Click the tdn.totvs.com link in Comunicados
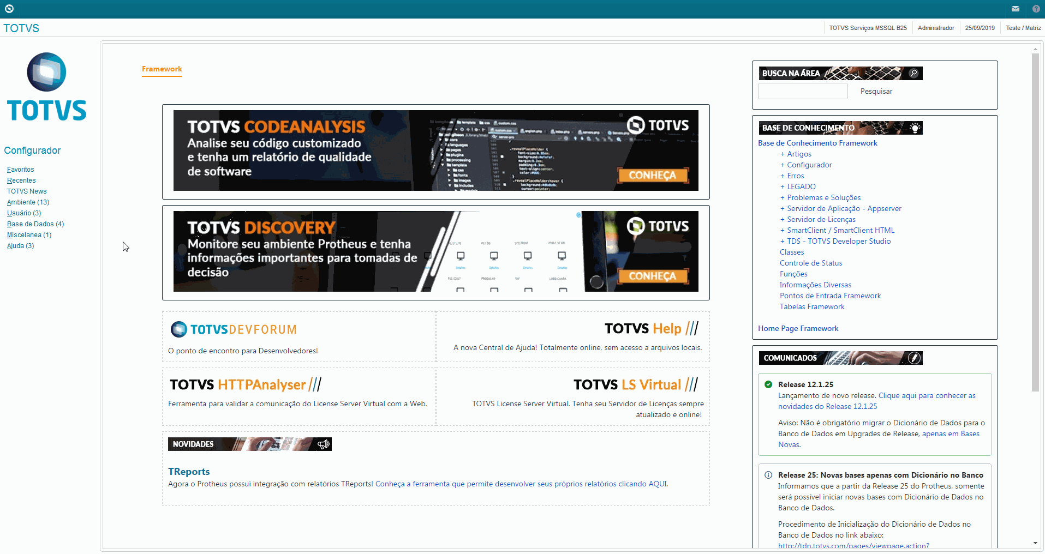1045x554 pixels. pos(853,545)
